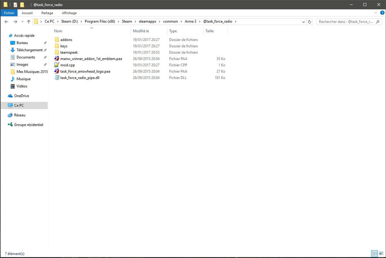
Task: Select the addons folder icon
Action: click(x=57, y=40)
